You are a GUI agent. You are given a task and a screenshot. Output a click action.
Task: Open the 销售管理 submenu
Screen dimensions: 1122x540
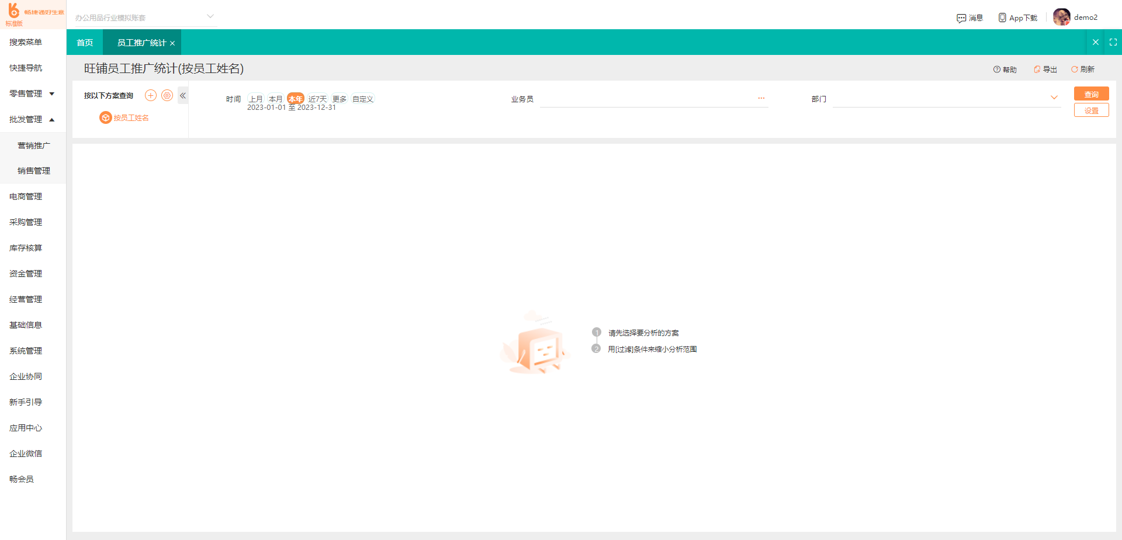pos(33,171)
